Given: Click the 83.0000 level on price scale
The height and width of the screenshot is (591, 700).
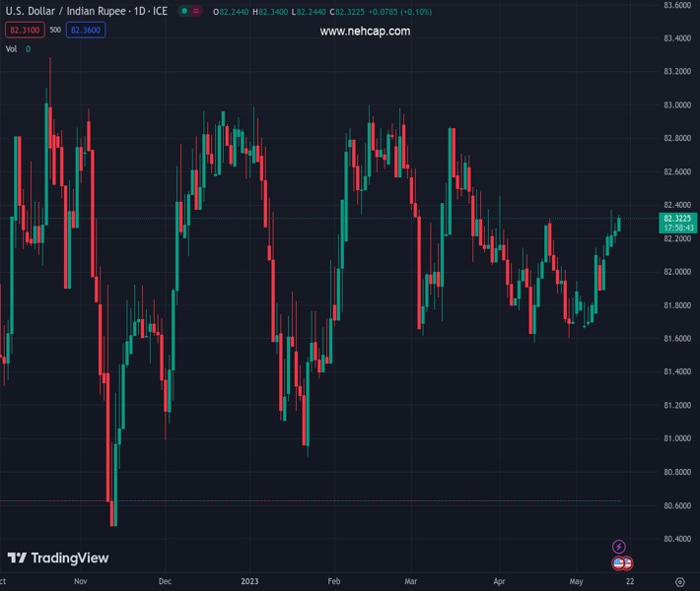Looking at the screenshot, I should coord(676,104).
